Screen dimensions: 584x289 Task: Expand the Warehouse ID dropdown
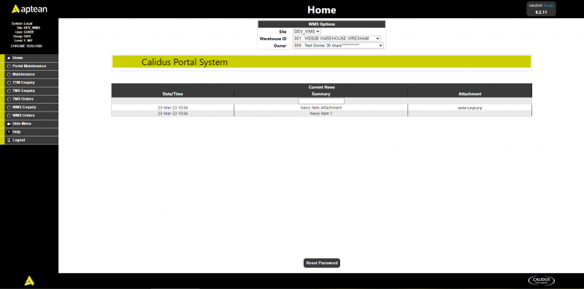(x=337, y=39)
